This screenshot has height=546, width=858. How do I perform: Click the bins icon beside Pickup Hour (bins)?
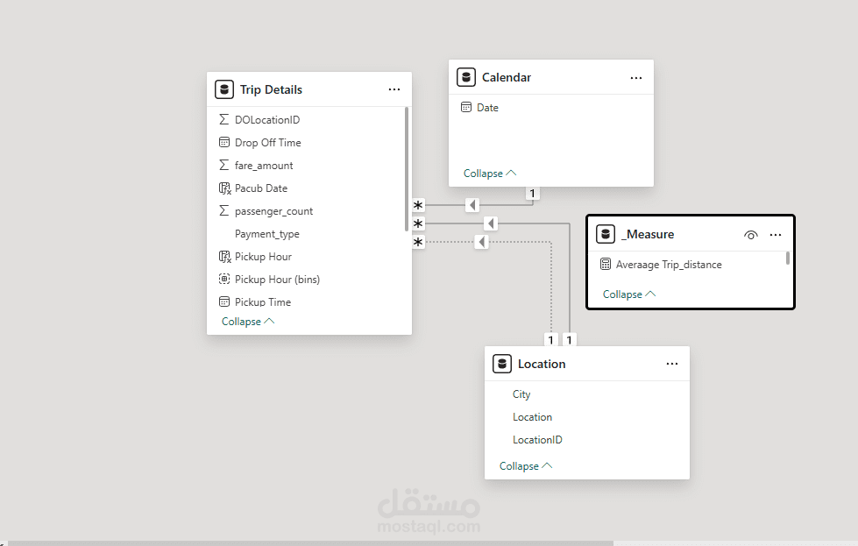(x=224, y=280)
